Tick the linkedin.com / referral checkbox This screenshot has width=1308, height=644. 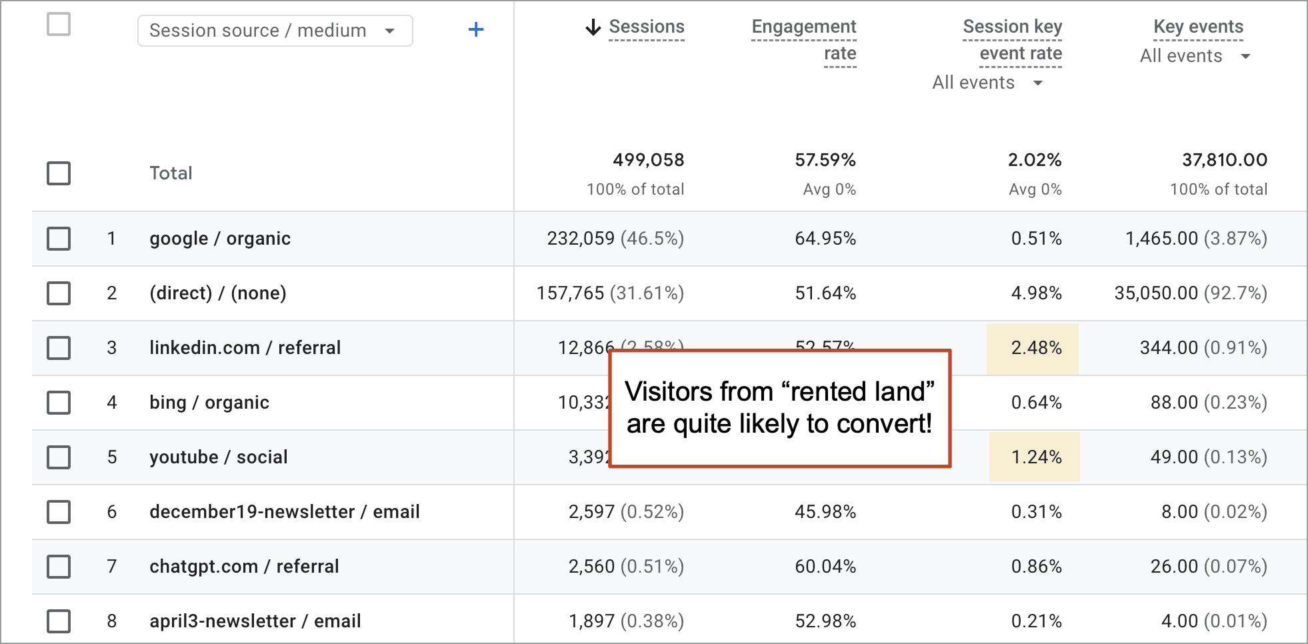59,348
